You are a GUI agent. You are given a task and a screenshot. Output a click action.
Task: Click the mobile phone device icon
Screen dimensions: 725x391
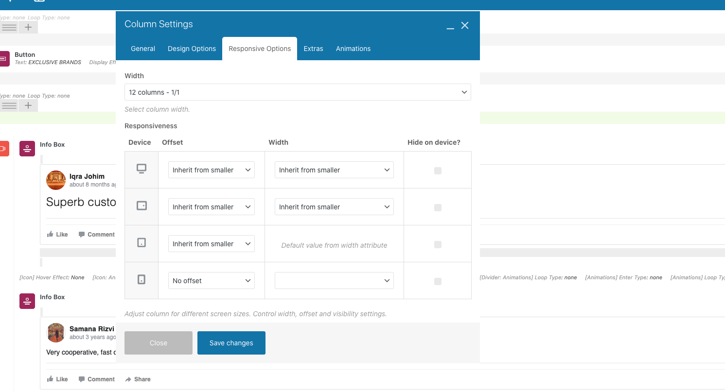141,279
